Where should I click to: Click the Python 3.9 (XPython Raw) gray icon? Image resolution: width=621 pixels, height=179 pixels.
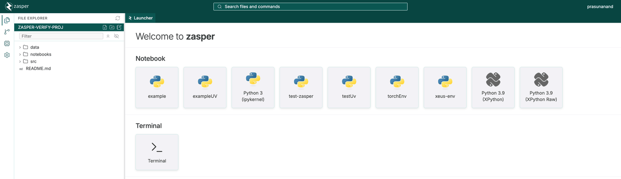pyautogui.click(x=541, y=80)
